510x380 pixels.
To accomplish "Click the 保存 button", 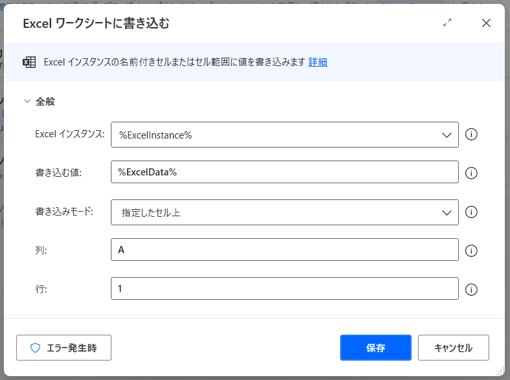I will 376,348.
